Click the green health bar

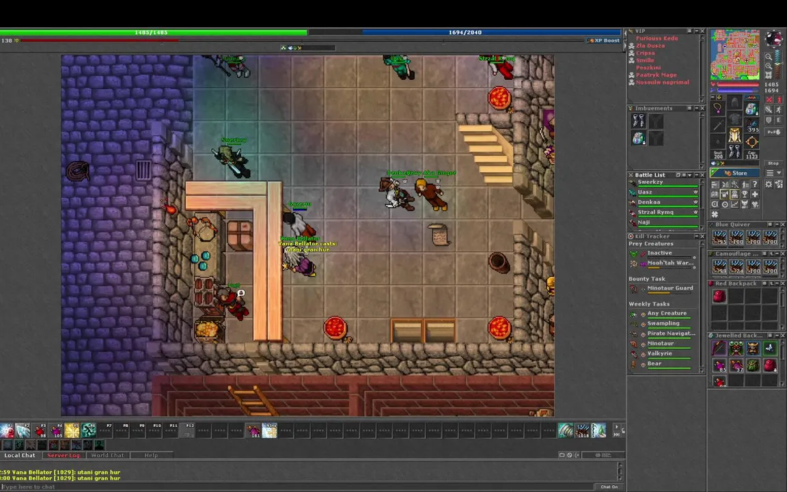(154, 32)
